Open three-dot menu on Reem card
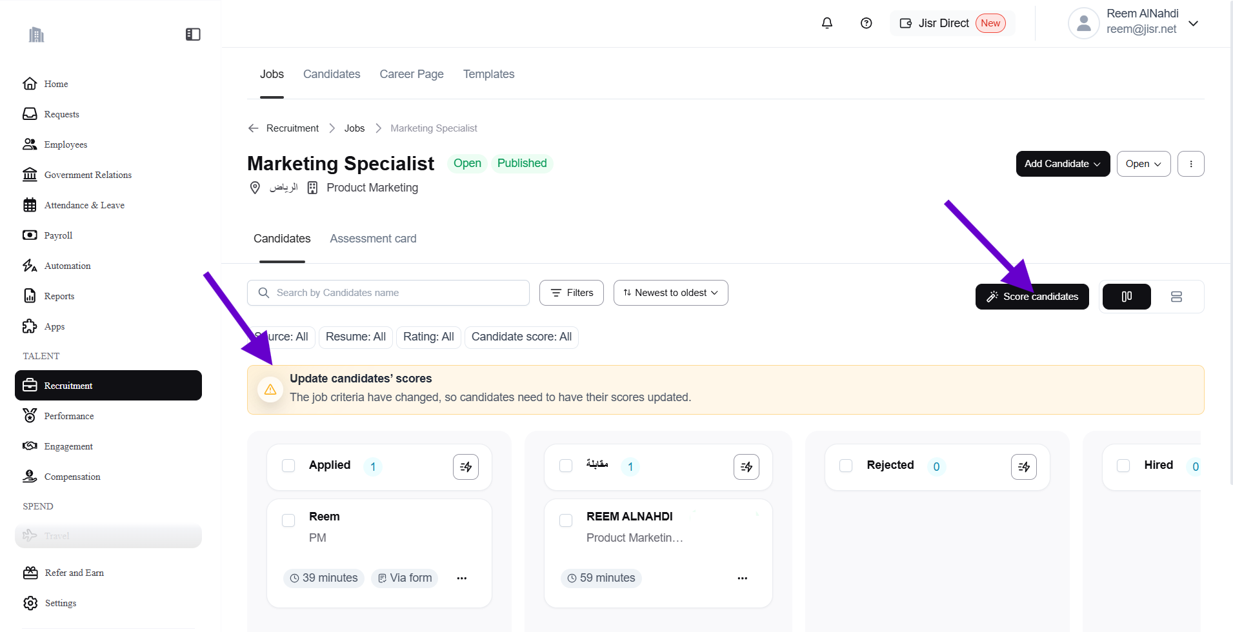The height and width of the screenshot is (632, 1233). [461, 578]
